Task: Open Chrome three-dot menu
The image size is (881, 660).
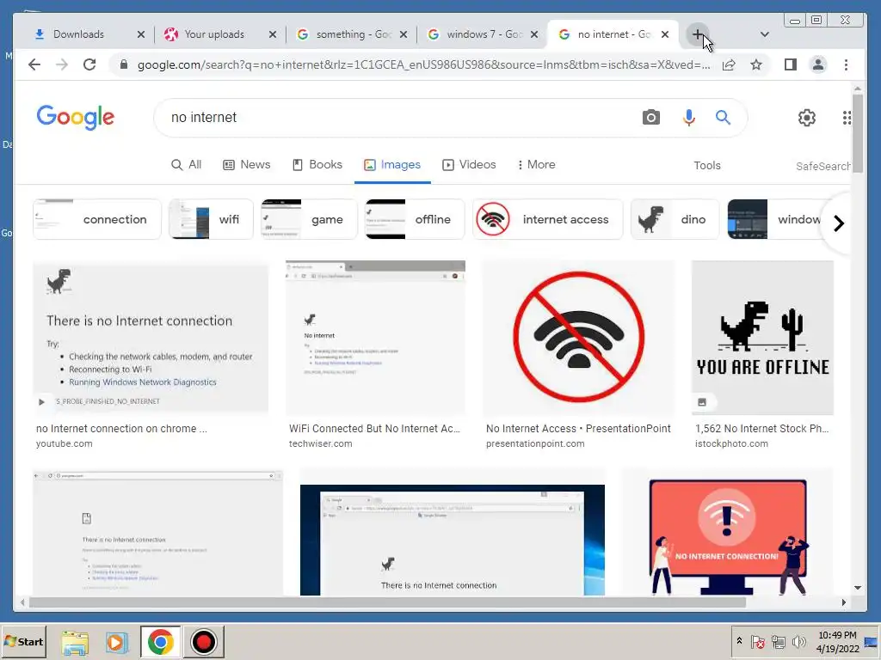Action: pyautogui.click(x=846, y=64)
